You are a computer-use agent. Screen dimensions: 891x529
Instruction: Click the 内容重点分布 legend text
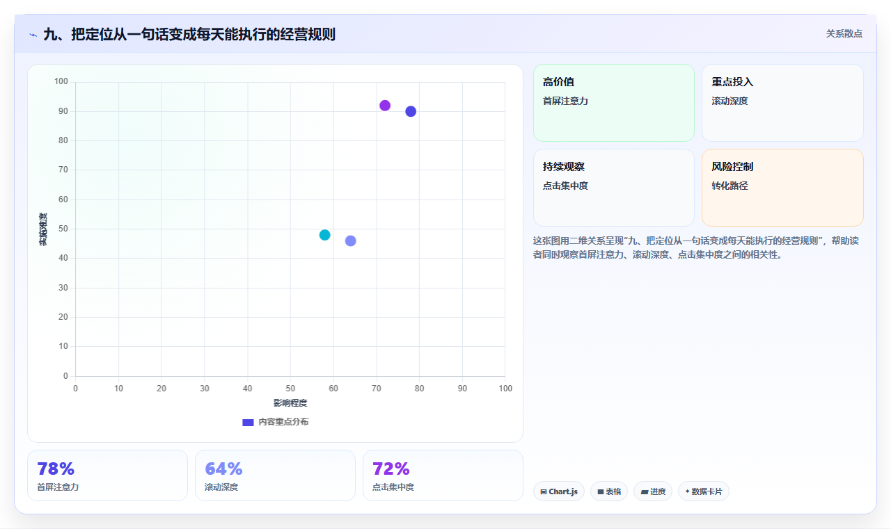pyautogui.click(x=283, y=422)
